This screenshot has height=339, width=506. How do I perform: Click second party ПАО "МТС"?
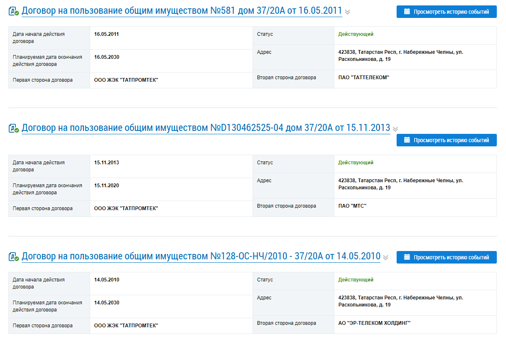[x=352, y=206]
